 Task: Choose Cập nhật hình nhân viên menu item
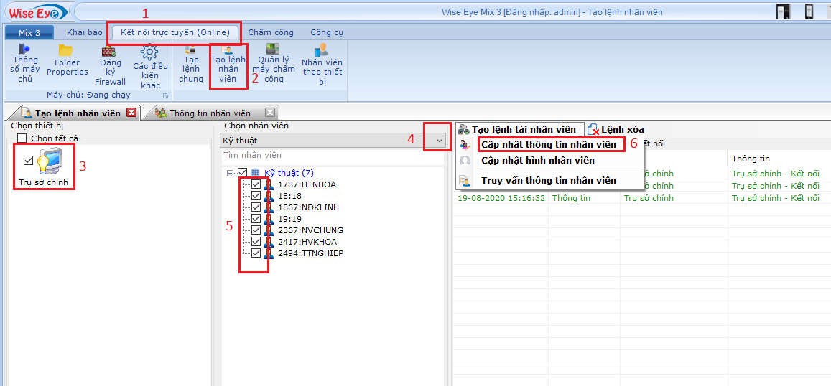pyautogui.click(x=537, y=160)
